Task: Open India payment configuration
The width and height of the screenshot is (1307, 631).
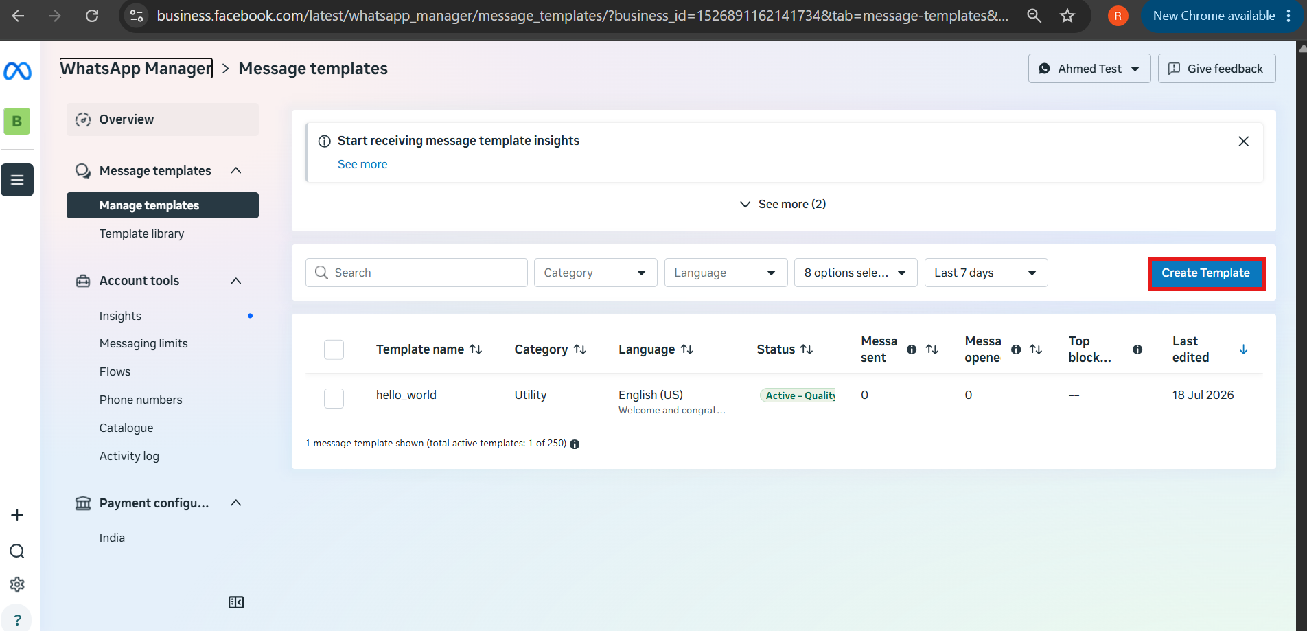Action: 112,538
